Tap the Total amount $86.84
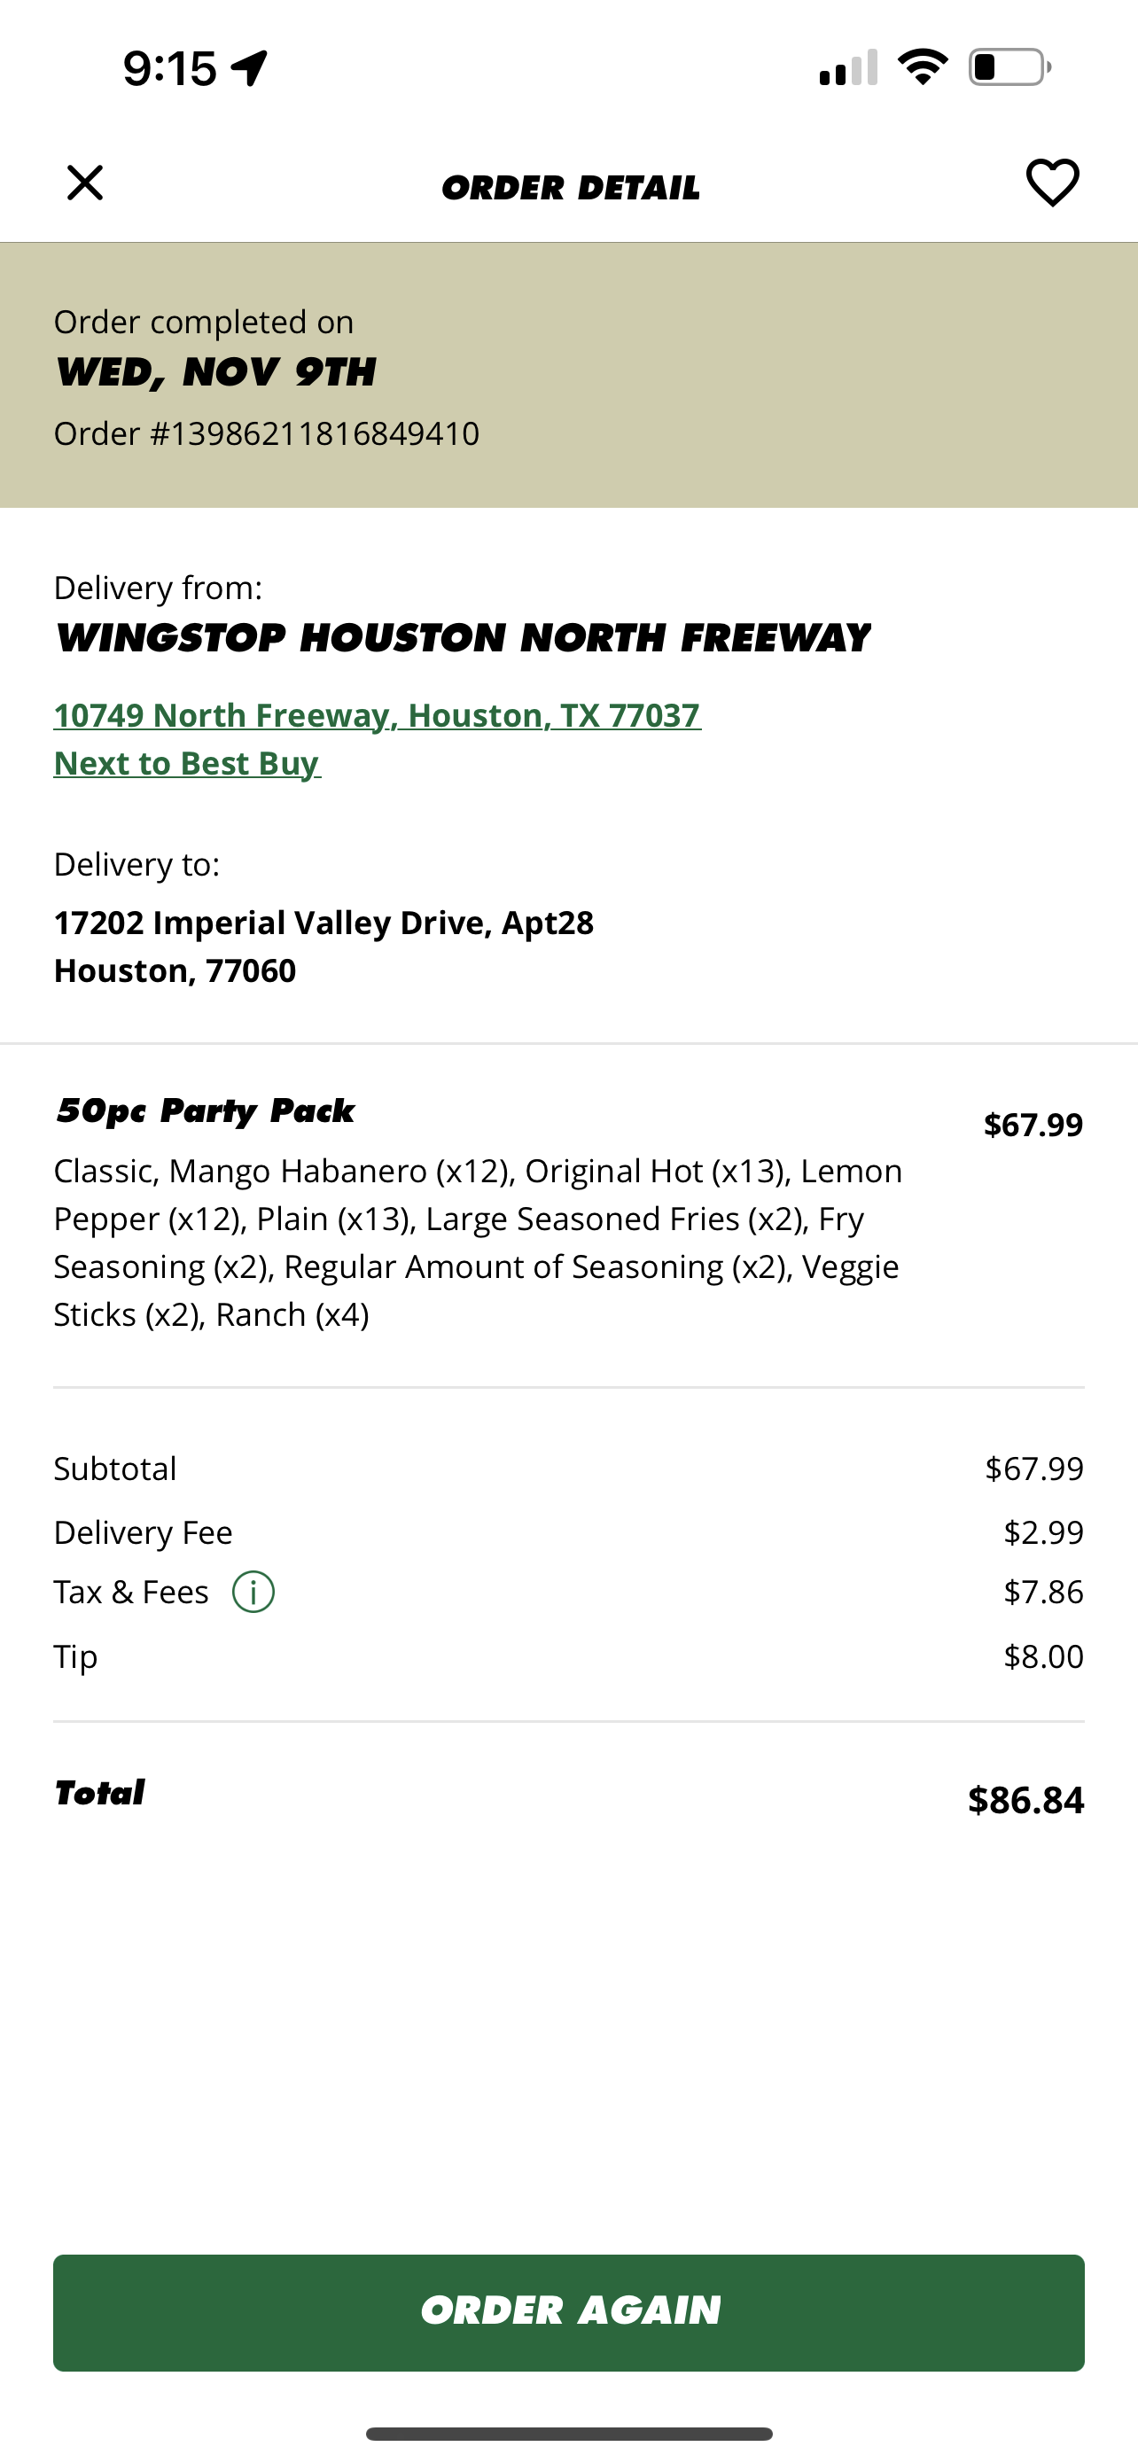This screenshot has width=1138, height=2462. click(x=1025, y=1800)
